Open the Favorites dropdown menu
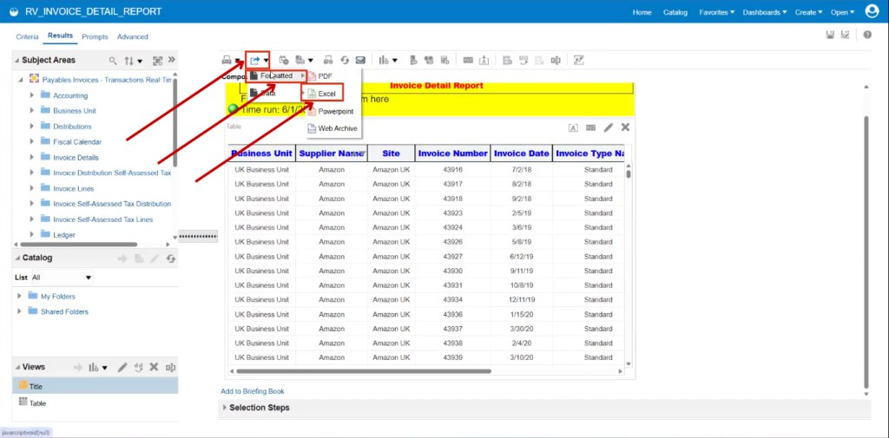 [x=716, y=12]
